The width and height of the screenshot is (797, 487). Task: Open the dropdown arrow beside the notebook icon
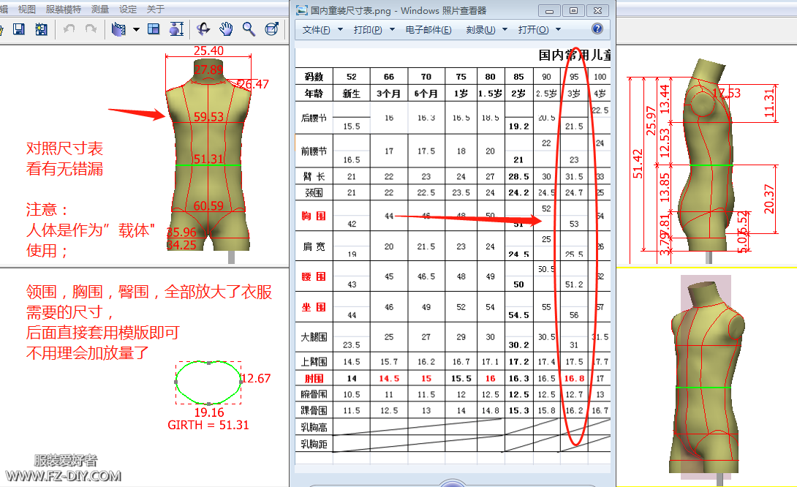[x=136, y=29]
